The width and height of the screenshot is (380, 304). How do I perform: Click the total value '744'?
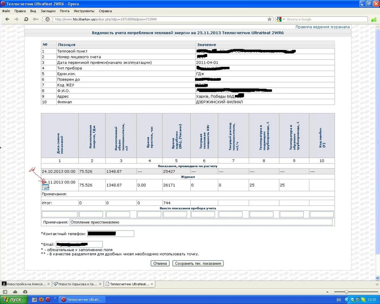click(167, 203)
